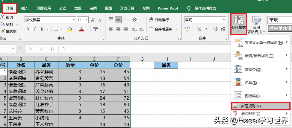
Task: Choose New Rule (新建规则) entry
Action: pyautogui.click(x=261, y=106)
